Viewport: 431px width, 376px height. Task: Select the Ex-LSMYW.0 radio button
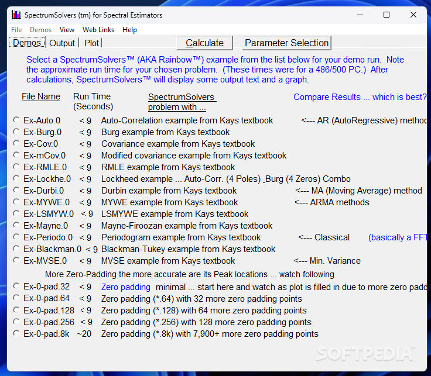click(x=16, y=213)
